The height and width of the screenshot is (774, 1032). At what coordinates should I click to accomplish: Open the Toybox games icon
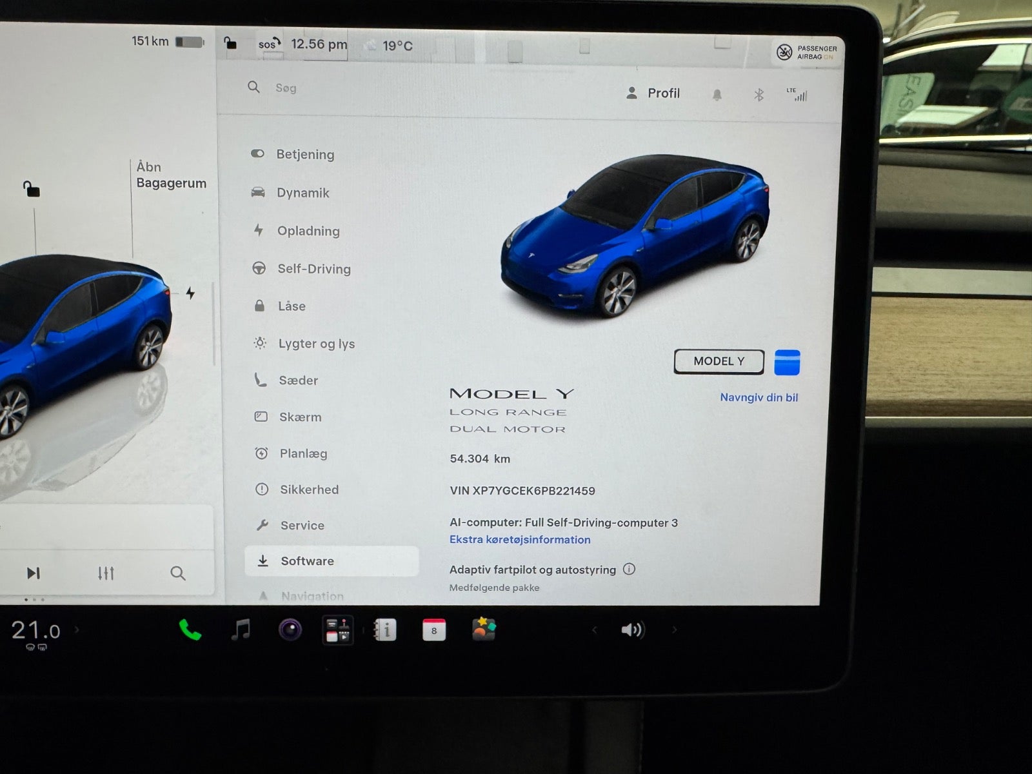pos(484,629)
